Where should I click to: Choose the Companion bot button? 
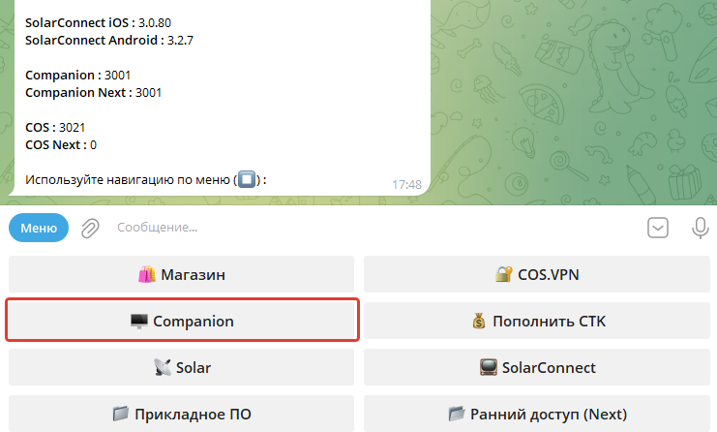click(x=182, y=321)
